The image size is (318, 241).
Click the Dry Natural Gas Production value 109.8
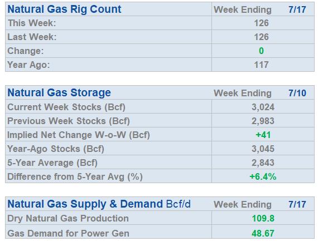pos(263,219)
